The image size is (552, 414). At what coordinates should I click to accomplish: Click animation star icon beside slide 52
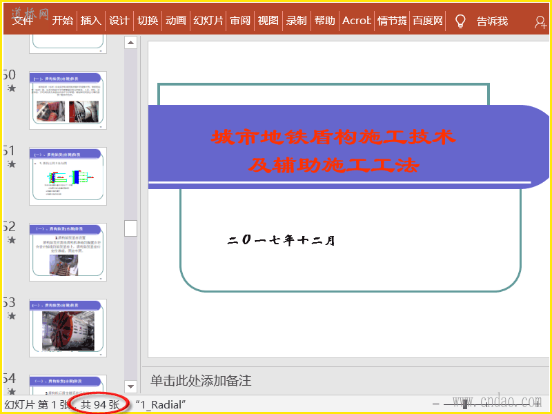click(x=12, y=240)
